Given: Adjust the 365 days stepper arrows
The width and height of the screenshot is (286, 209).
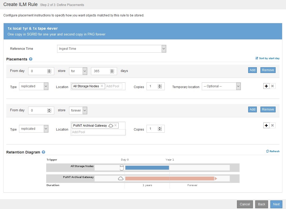Looking at the screenshot, I should pos(112,71).
